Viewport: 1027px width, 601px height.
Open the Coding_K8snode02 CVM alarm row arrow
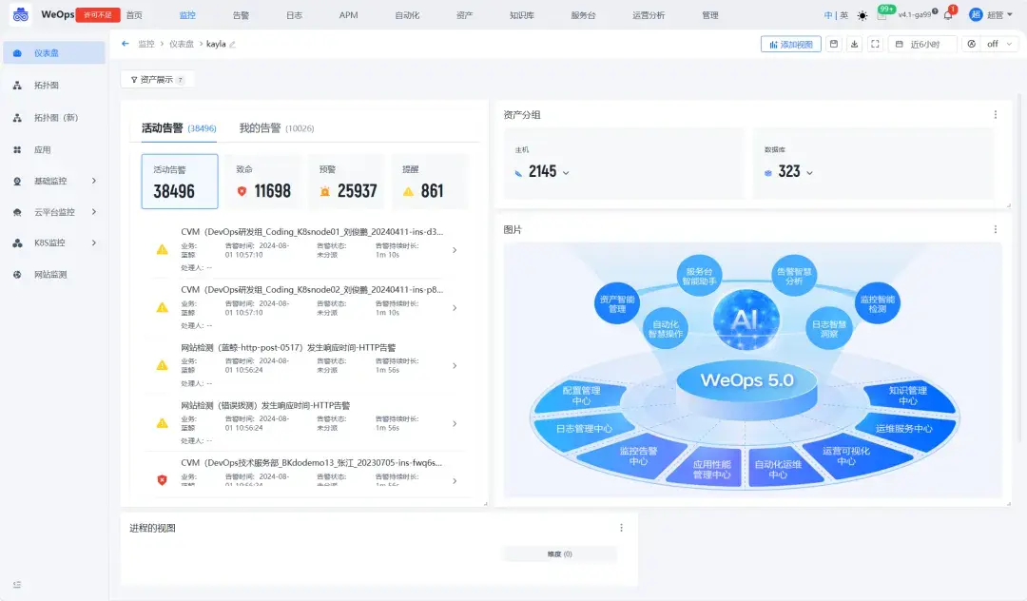(455, 308)
